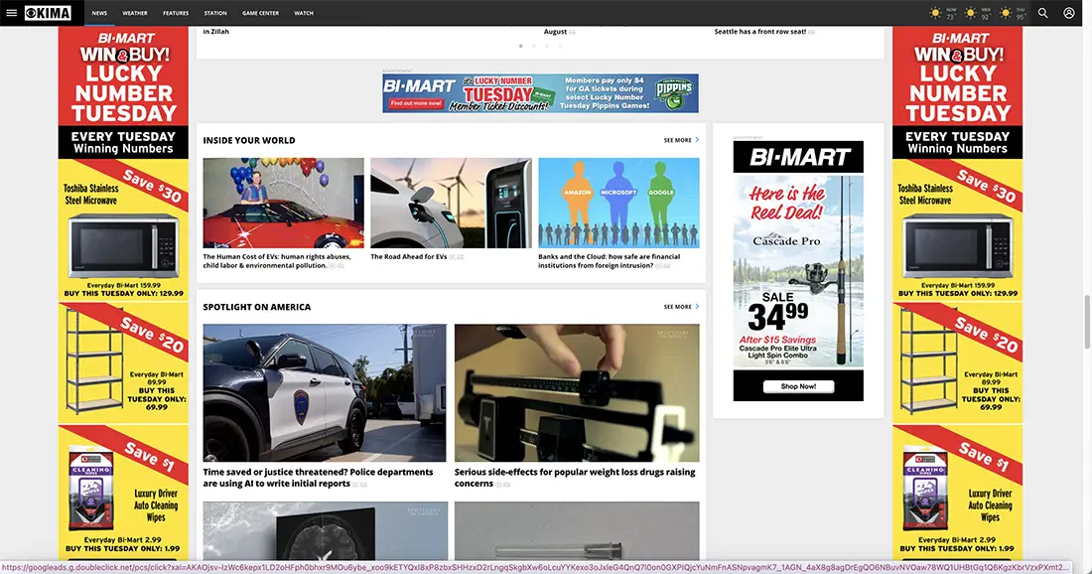Open EV charging station thumbnail
Image resolution: width=1092 pixels, height=574 pixels.
(x=451, y=203)
